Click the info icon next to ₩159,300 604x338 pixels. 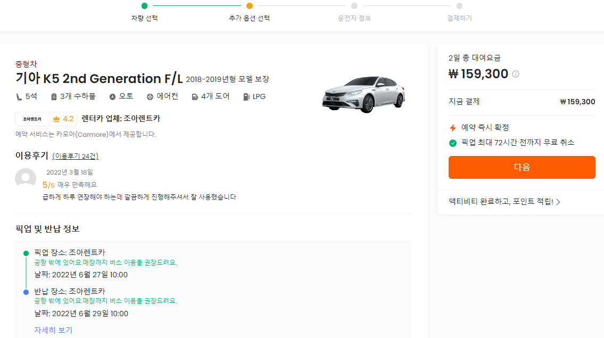tap(516, 74)
